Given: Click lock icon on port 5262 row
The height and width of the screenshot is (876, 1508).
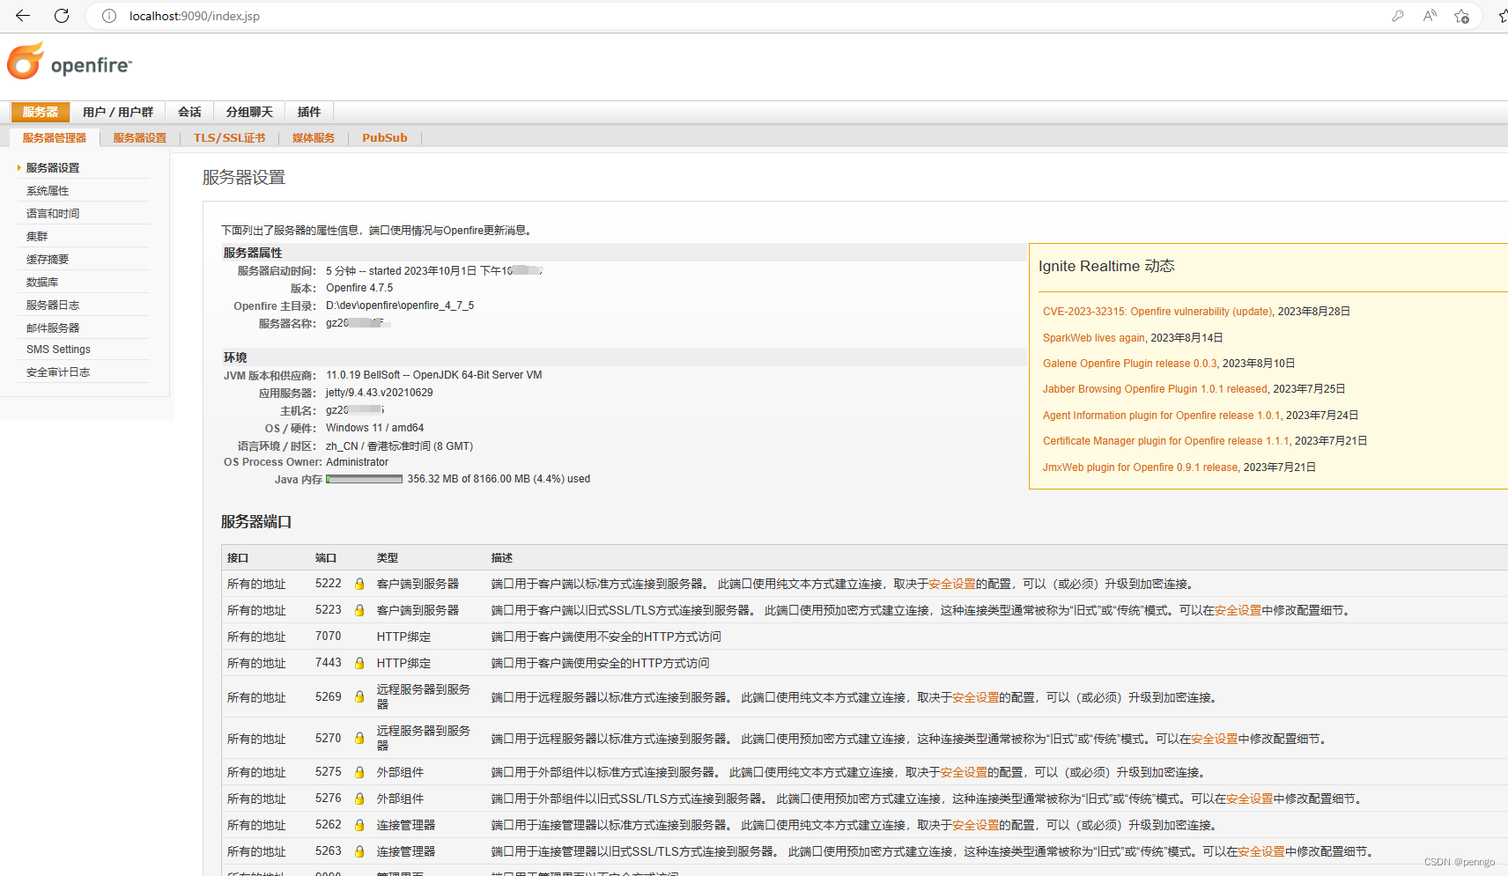Looking at the screenshot, I should click(x=359, y=825).
